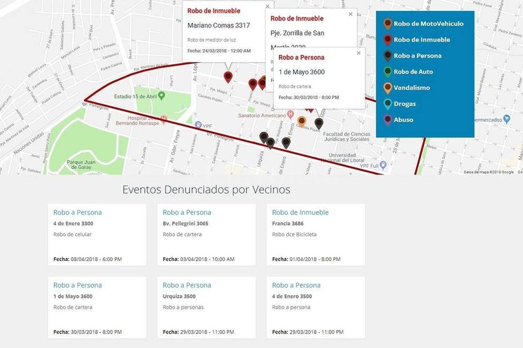The height and width of the screenshot is (348, 523).
Task: Open Robo a Persona report at Bv. Pellegrini 3065
Action: pos(187,212)
